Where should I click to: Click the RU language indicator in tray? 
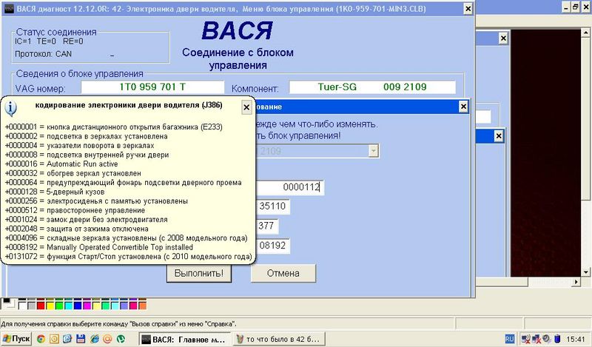[509, 339]
